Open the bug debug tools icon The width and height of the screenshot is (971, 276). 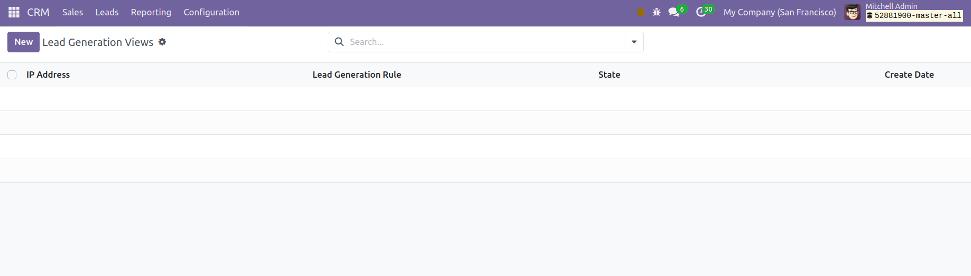click(x=656, y=12)
